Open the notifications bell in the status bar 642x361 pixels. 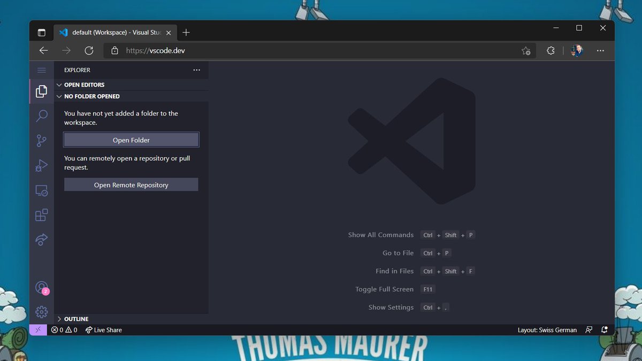point(605,329)
